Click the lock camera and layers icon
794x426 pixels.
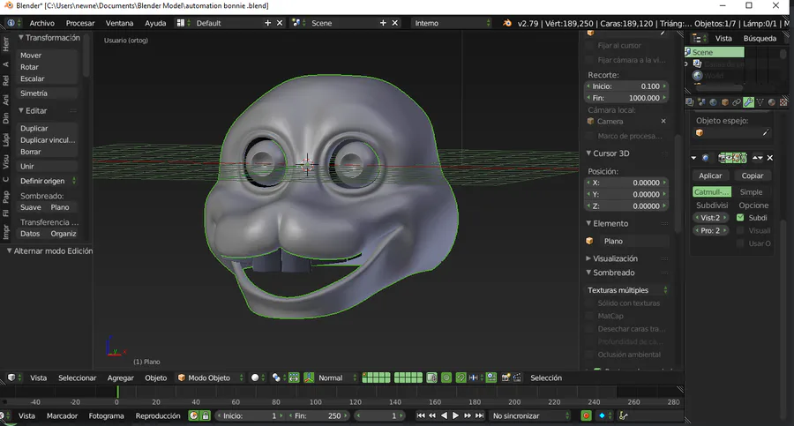[x=432, y=377]
